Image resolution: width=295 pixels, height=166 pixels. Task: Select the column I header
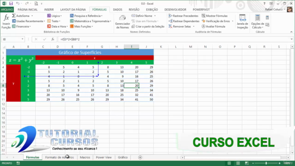(x=131, y=47)
